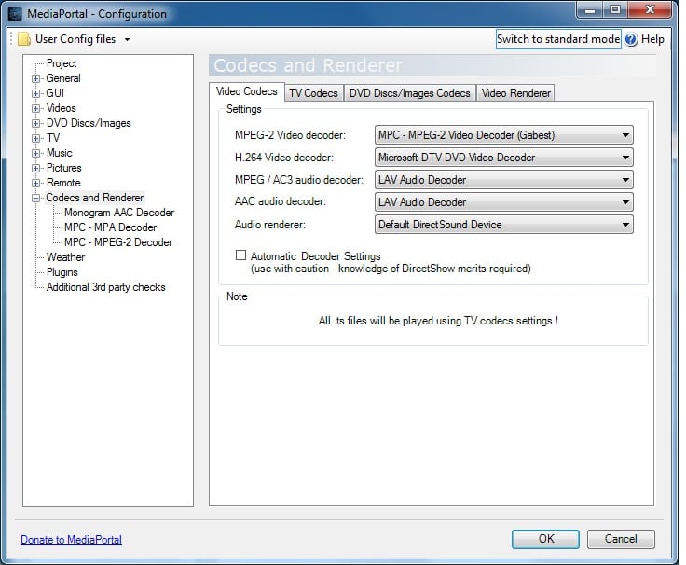Click the User Config files folder icon

[24, 39]
